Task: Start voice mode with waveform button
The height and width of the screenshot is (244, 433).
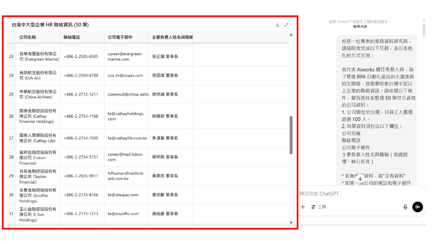Action: click(x=417, y=207)
